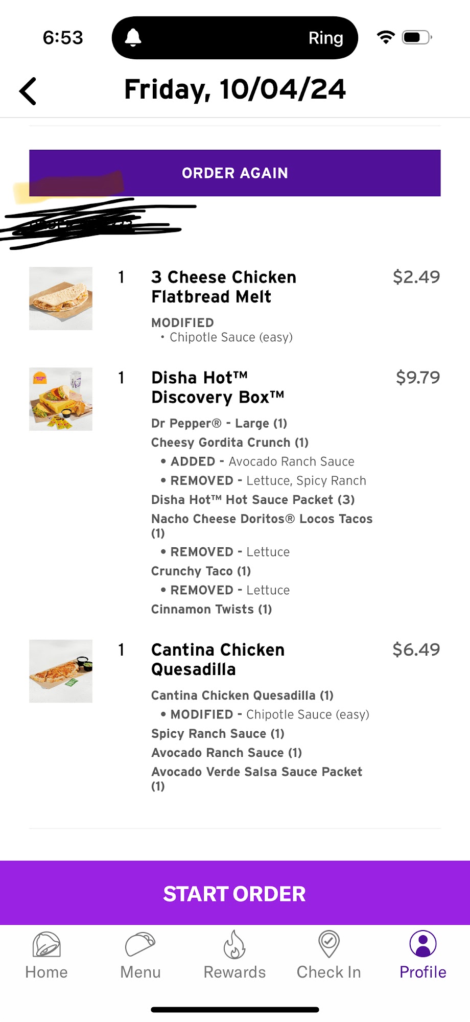Open the Cantina Chicken Quesadilla thumbnail
Image resolution: width=470 pixels, height=1022 pixels.
[x=61, y=671]
